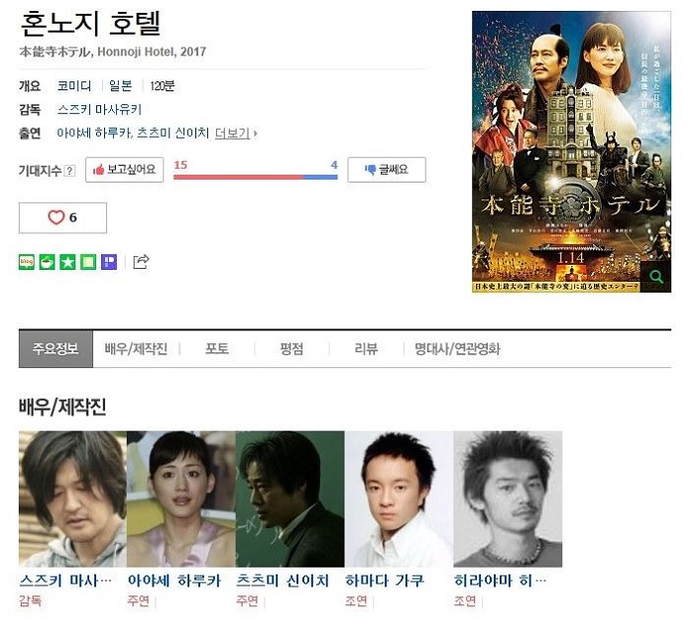694x638 pixels.
Task: Vote 보고싶어요 thumbs up
Action: click(x=124, y=170)
